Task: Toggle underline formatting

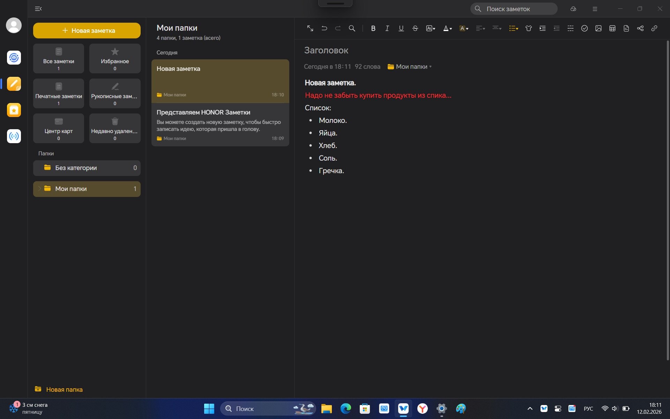Action: coord(401,29)
